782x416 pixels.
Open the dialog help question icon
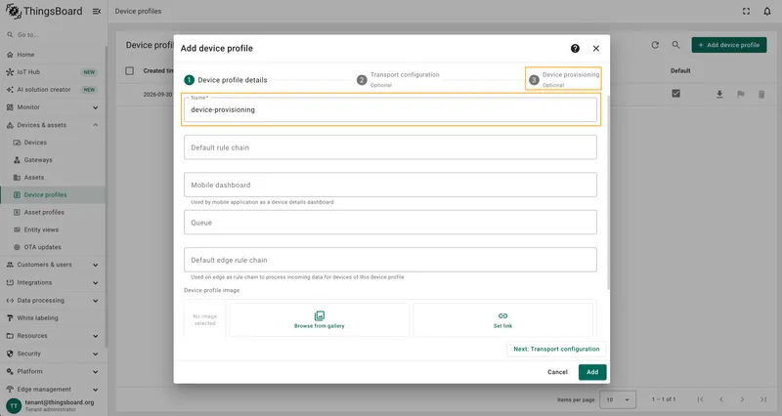pos(575,48)
